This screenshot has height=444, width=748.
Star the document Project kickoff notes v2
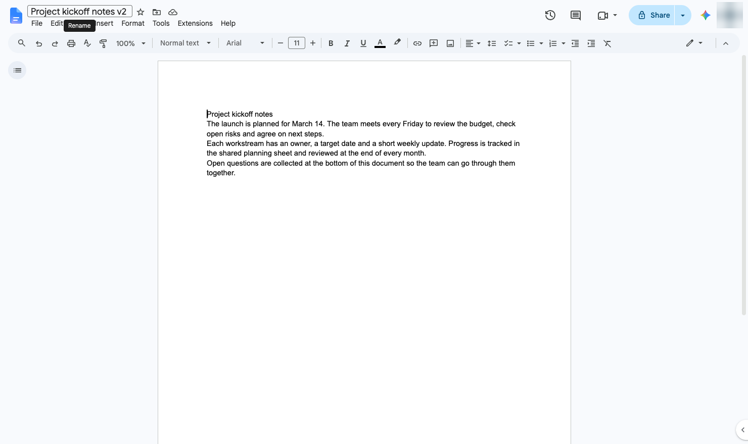pyautogui.click(x=141, y=12)
